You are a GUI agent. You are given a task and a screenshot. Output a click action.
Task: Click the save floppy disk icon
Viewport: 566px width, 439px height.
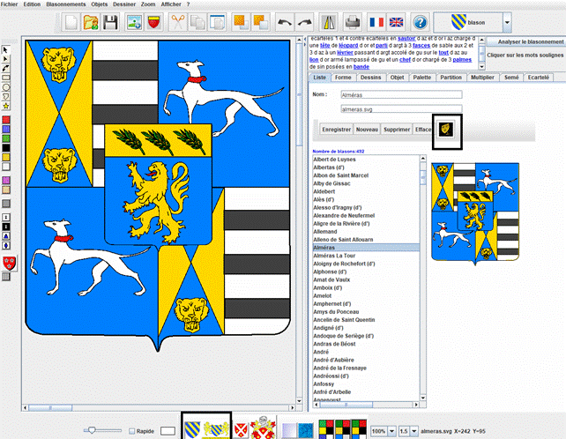click(111, 22)
